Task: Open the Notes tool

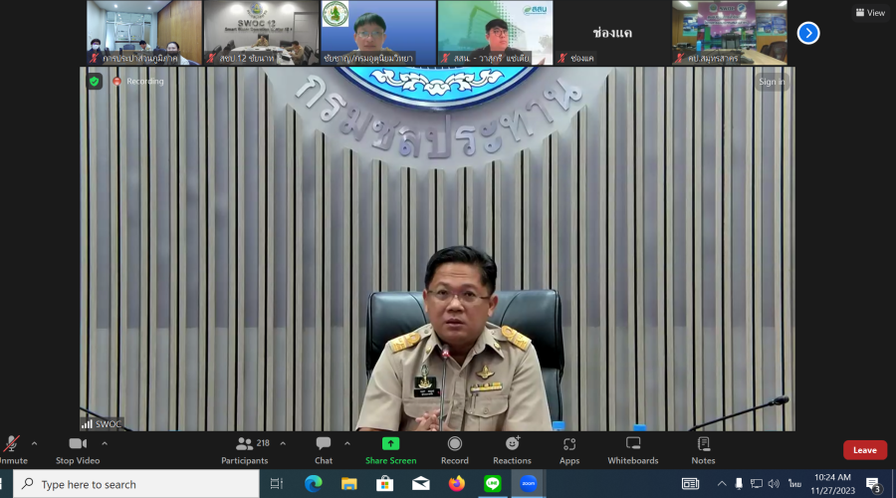Action: (703, 449)
